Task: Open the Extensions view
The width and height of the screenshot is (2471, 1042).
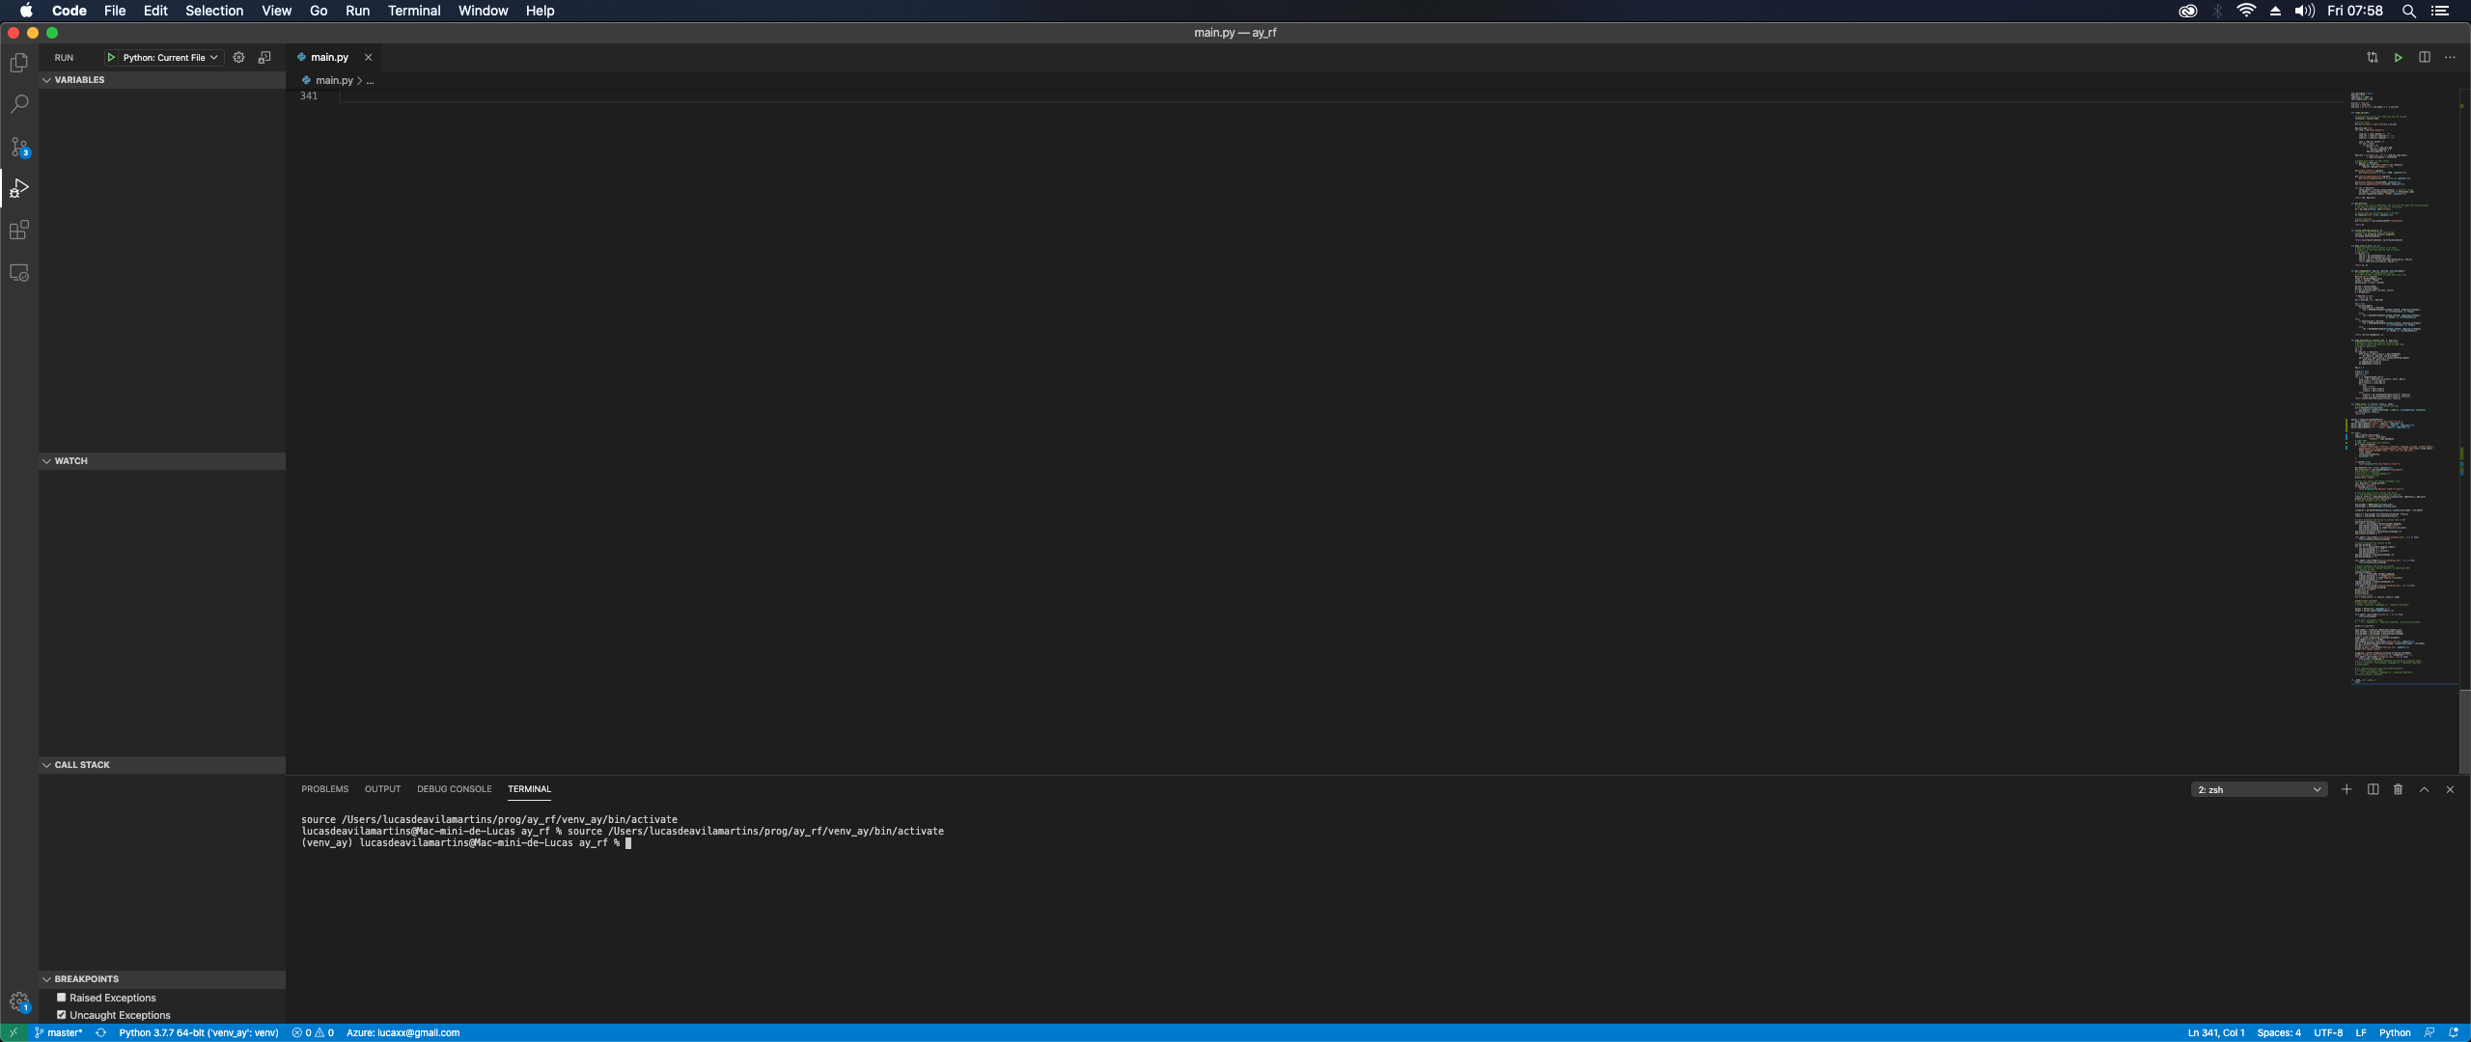Action: tap(18, 230)
